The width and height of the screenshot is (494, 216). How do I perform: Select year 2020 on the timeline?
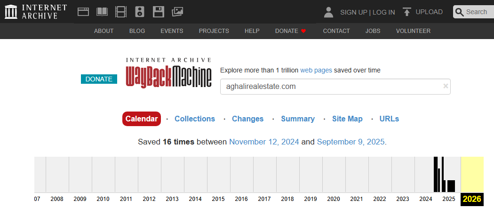click(x=334, y=199)
